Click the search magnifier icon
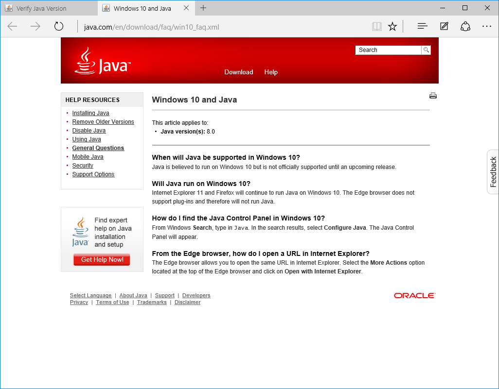499x389 pixels. click(x=426, y=50)
